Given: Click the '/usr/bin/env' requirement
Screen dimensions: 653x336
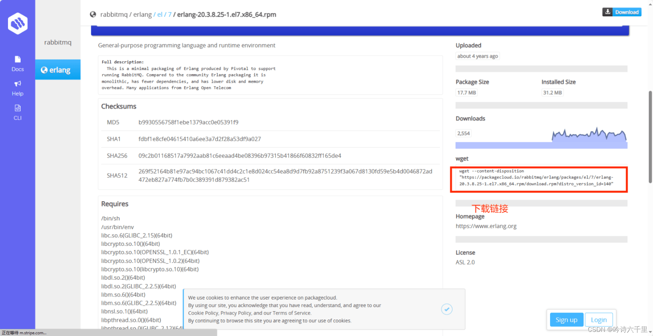Looking at the screenshot, I should (117, 227).
